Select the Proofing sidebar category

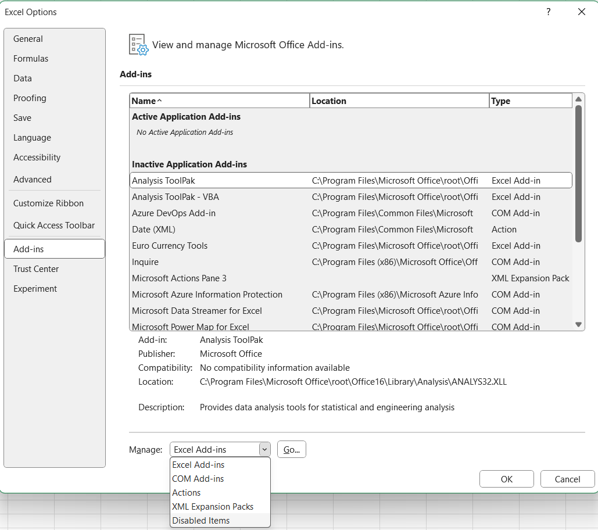pyautogui.click(x=30, y=98)
